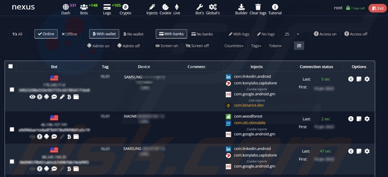Select the Admin off filter

(x=128, y=46)
